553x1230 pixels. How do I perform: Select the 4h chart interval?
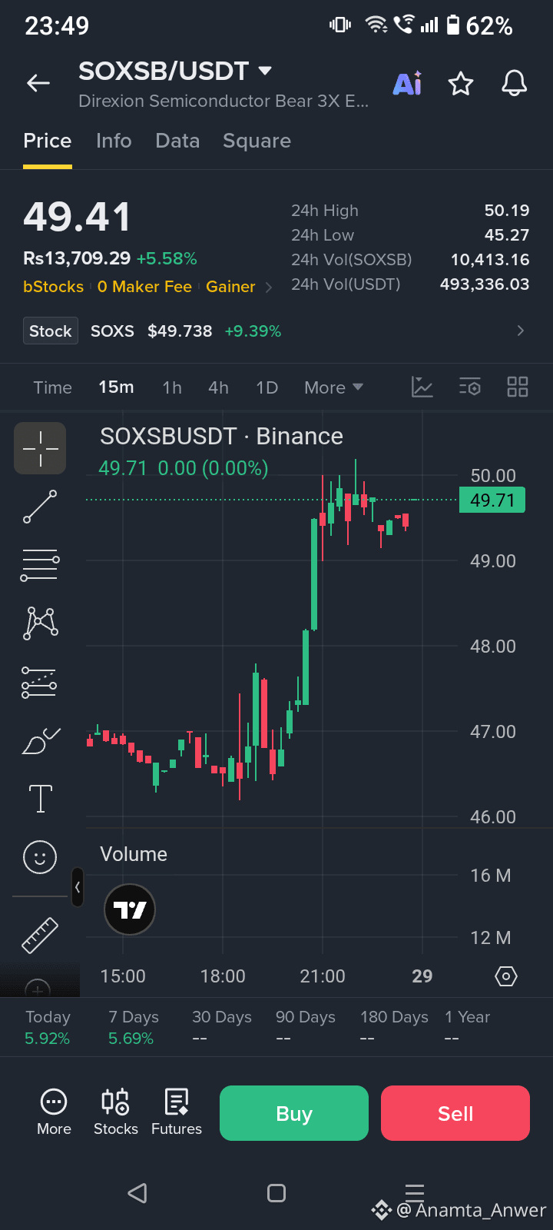tap(218, 387)
